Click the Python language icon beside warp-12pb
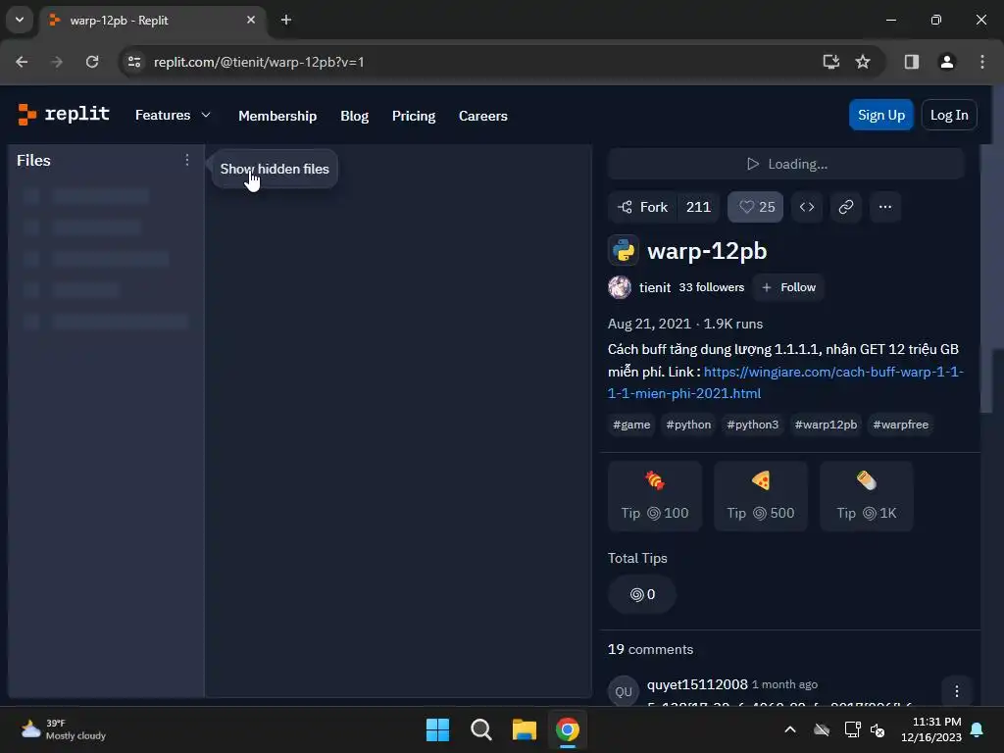This screenshot has height=753, width=1004. [x=623, y=250]
